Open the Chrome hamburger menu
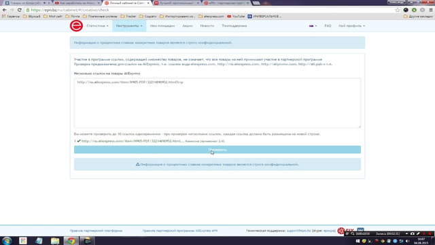 click(x=431, y=10)
